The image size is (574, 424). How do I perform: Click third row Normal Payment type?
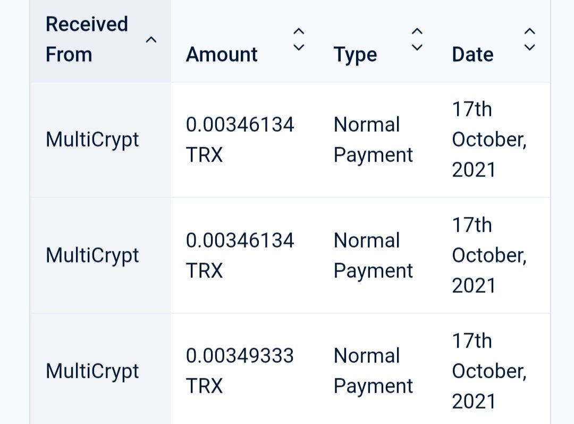(x=373, y=371)
